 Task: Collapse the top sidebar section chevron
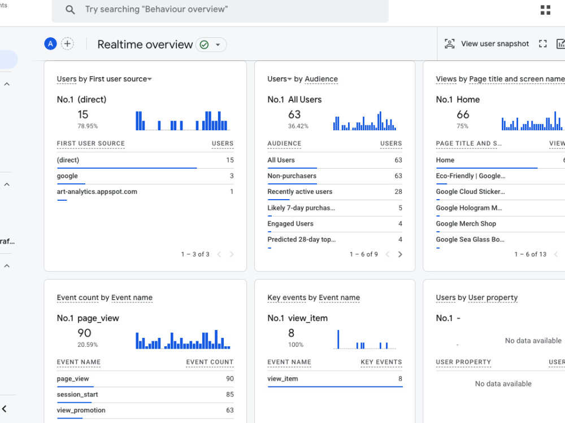tap(6, 83)
